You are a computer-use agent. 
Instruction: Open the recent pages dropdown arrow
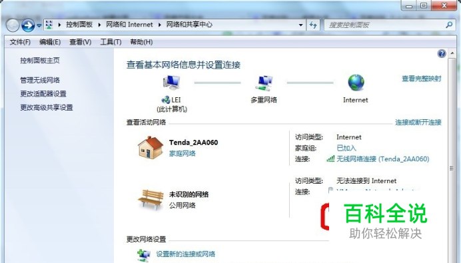tap(39, 25)
